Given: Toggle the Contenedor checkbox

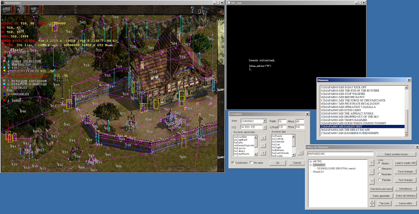Looking at the screenshot, I should (x=233, y=163).
